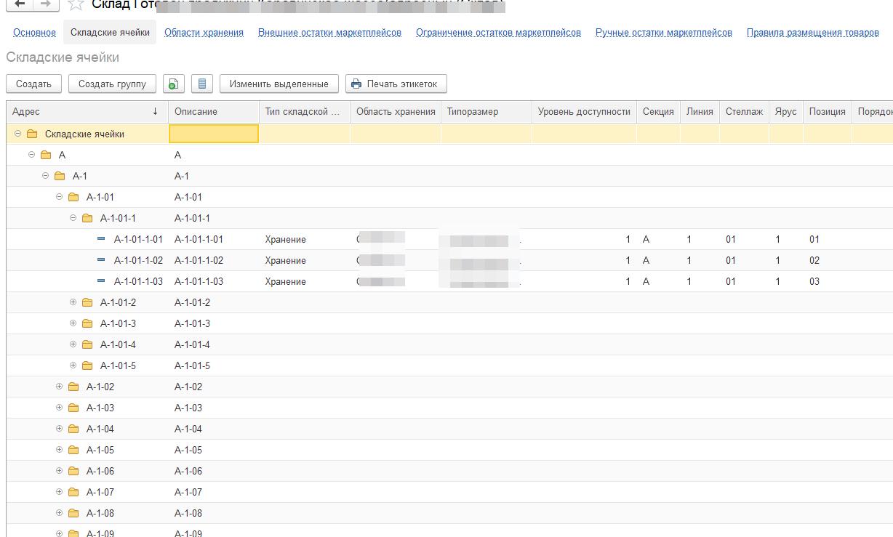Open the Основное tab

click(x=33, y=33)
